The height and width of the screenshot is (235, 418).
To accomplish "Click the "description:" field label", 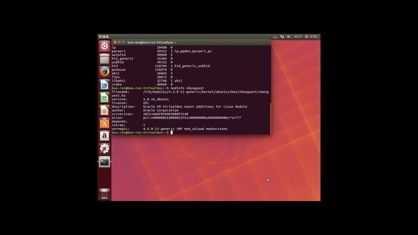I will point(123,106).
